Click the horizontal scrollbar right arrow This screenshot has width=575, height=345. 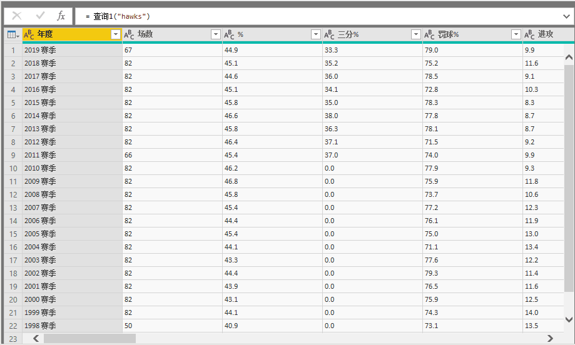(550, 338)
